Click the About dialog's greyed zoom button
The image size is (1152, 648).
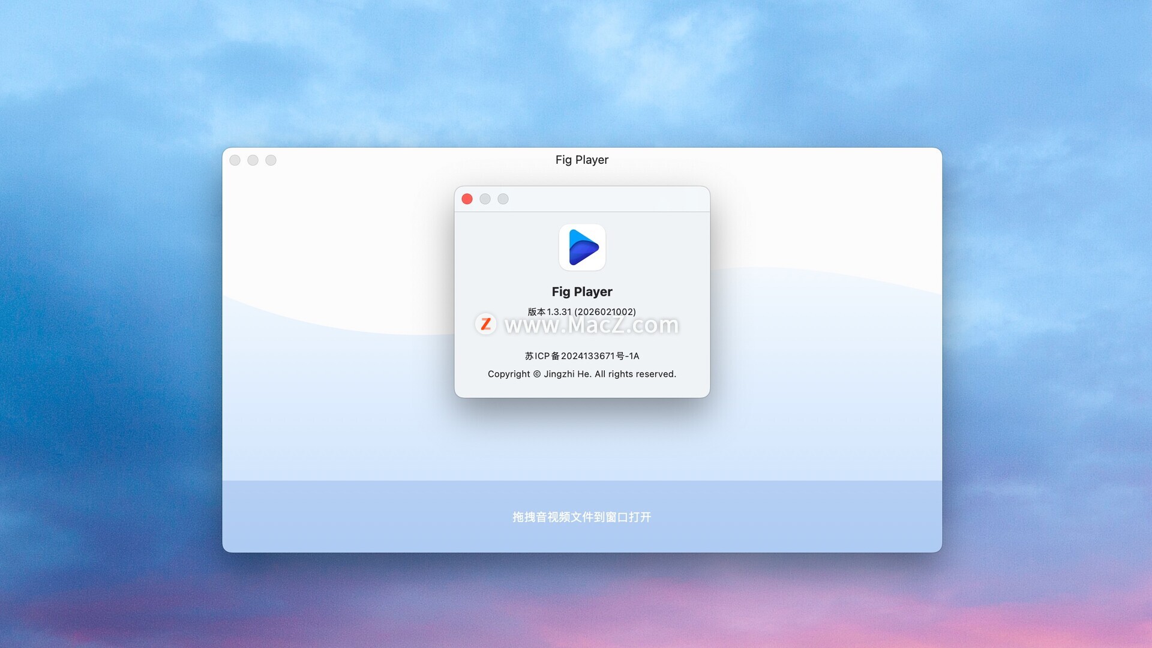tap(503, 199)
